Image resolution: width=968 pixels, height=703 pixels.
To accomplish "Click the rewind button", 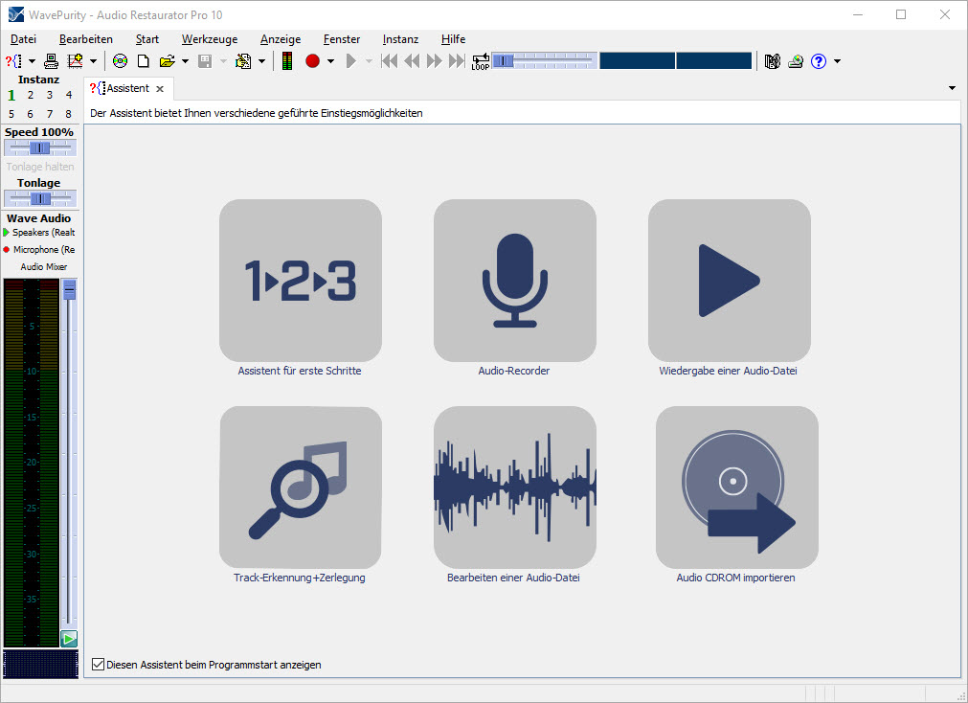I will [x=412, y=61].
